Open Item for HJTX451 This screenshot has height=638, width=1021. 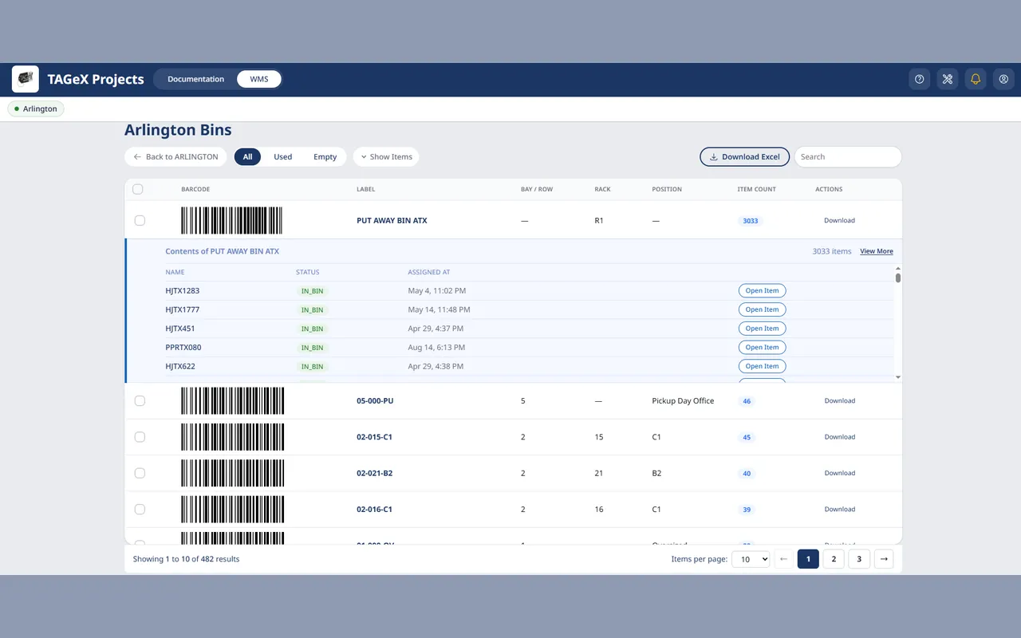pos(762,329)
